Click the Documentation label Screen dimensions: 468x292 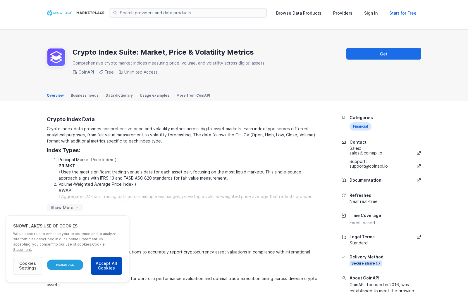tap(365, 180)
